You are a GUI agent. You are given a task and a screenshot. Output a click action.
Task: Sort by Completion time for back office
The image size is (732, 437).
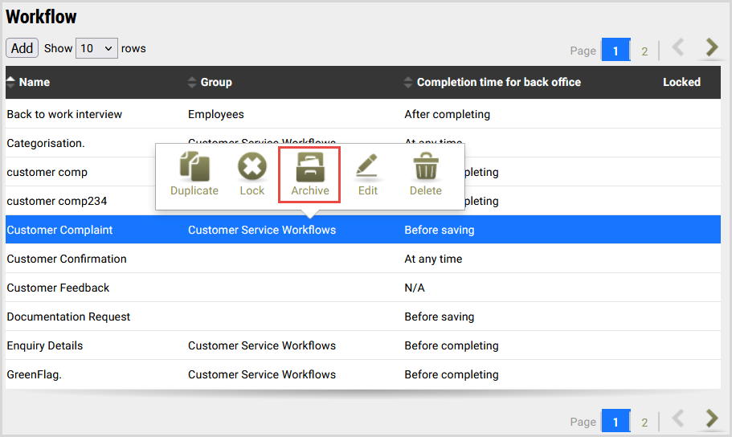pyautogui.click(x=498, y=82)
